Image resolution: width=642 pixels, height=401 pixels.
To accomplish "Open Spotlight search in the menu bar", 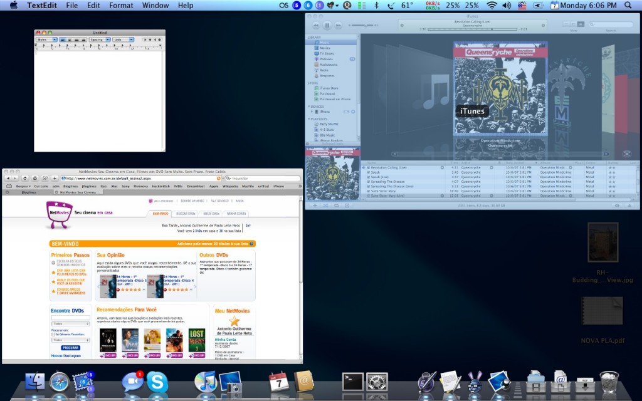I will (x=628, y=5).
